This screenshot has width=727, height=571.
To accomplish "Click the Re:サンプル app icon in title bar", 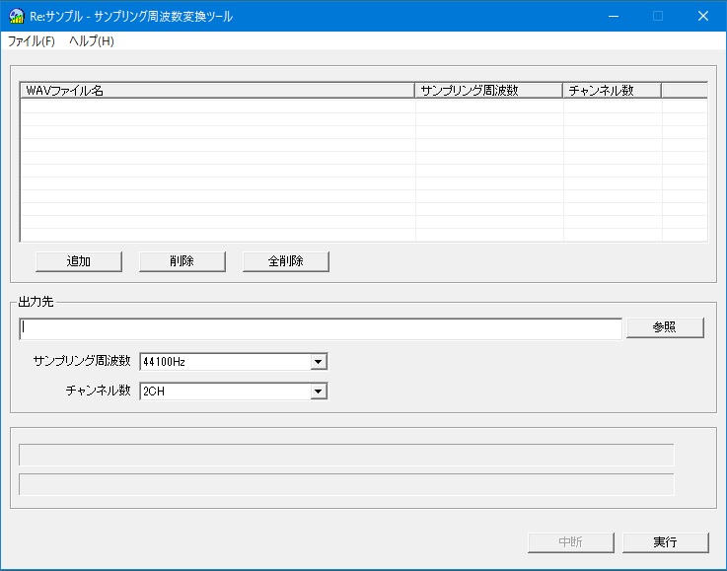I will coord(16,16).
